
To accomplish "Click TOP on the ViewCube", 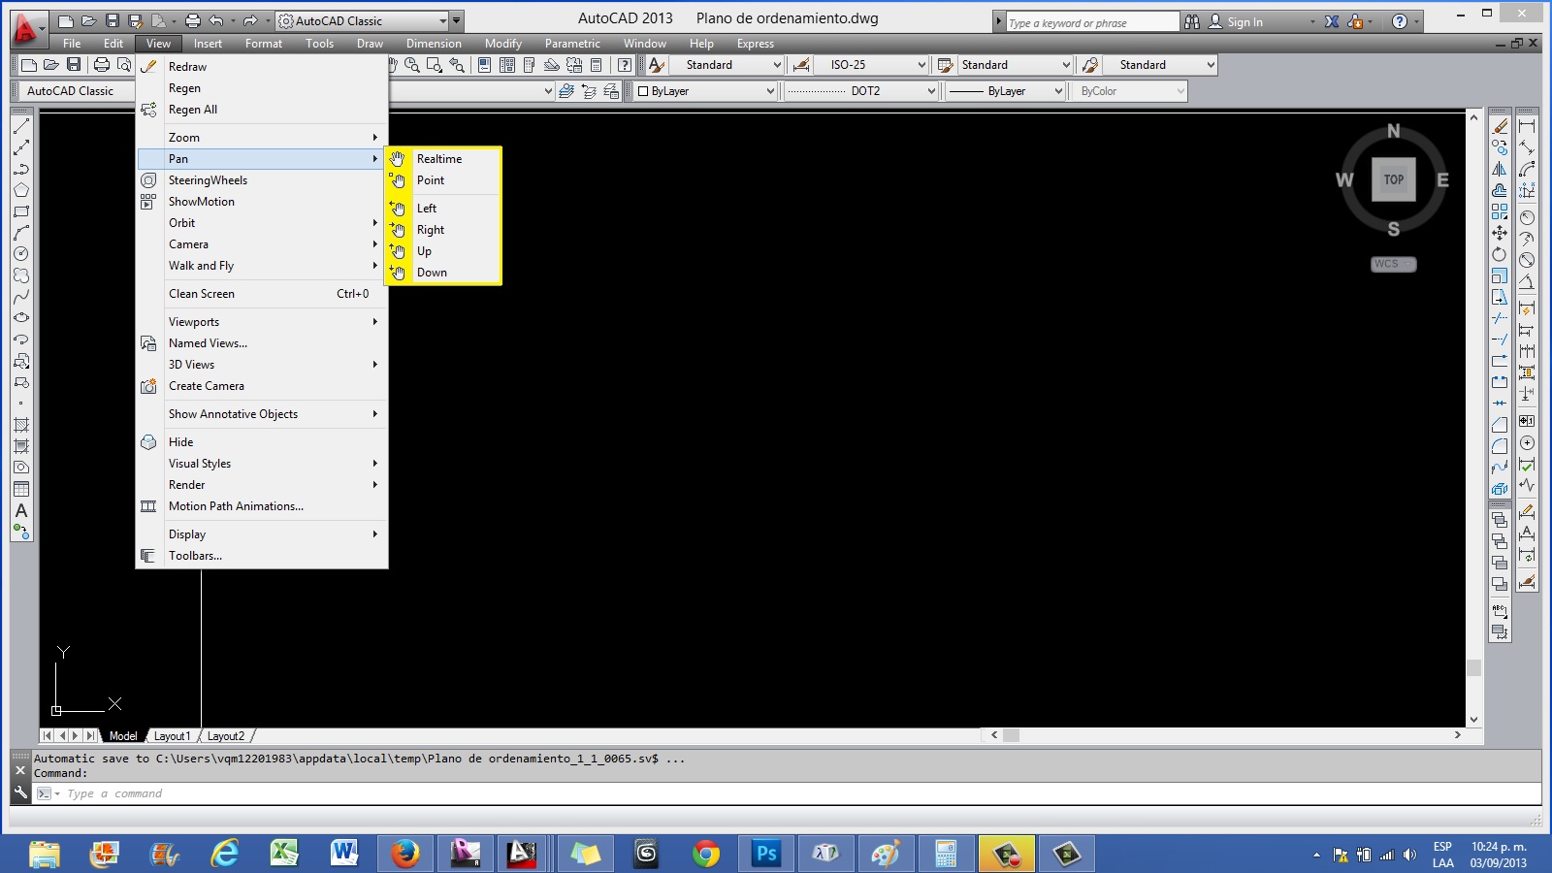I will tap(1394, 179).
